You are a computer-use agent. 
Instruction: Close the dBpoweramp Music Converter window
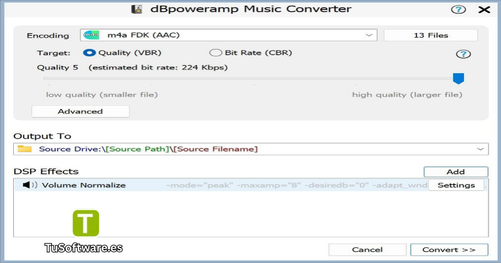(x=484, y=9)
